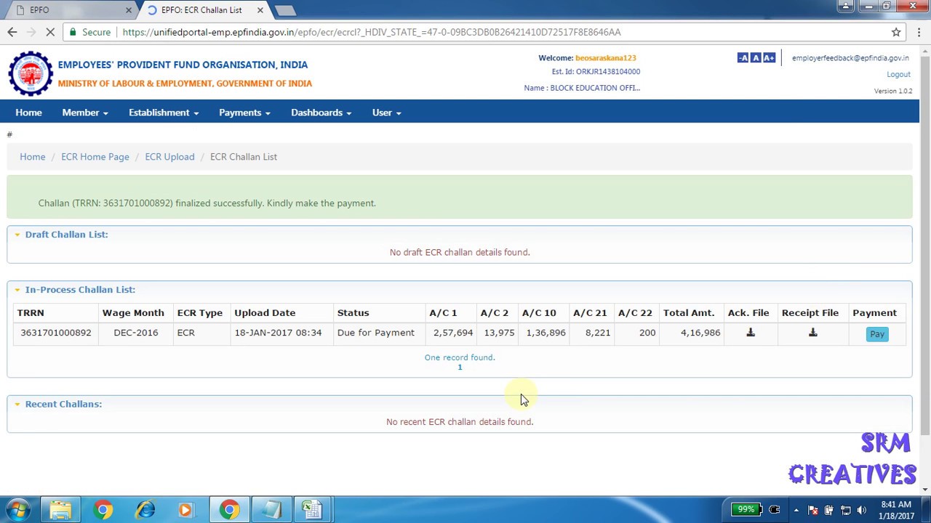Click the Pay button for DEC-2016 challan
The width and height of the screenshot is (931, 523).
point(877,334)
